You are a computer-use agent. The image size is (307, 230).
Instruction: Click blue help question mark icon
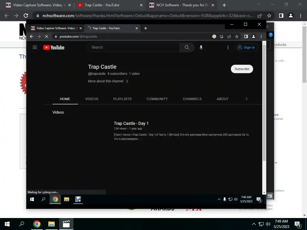tap(271, 35)
